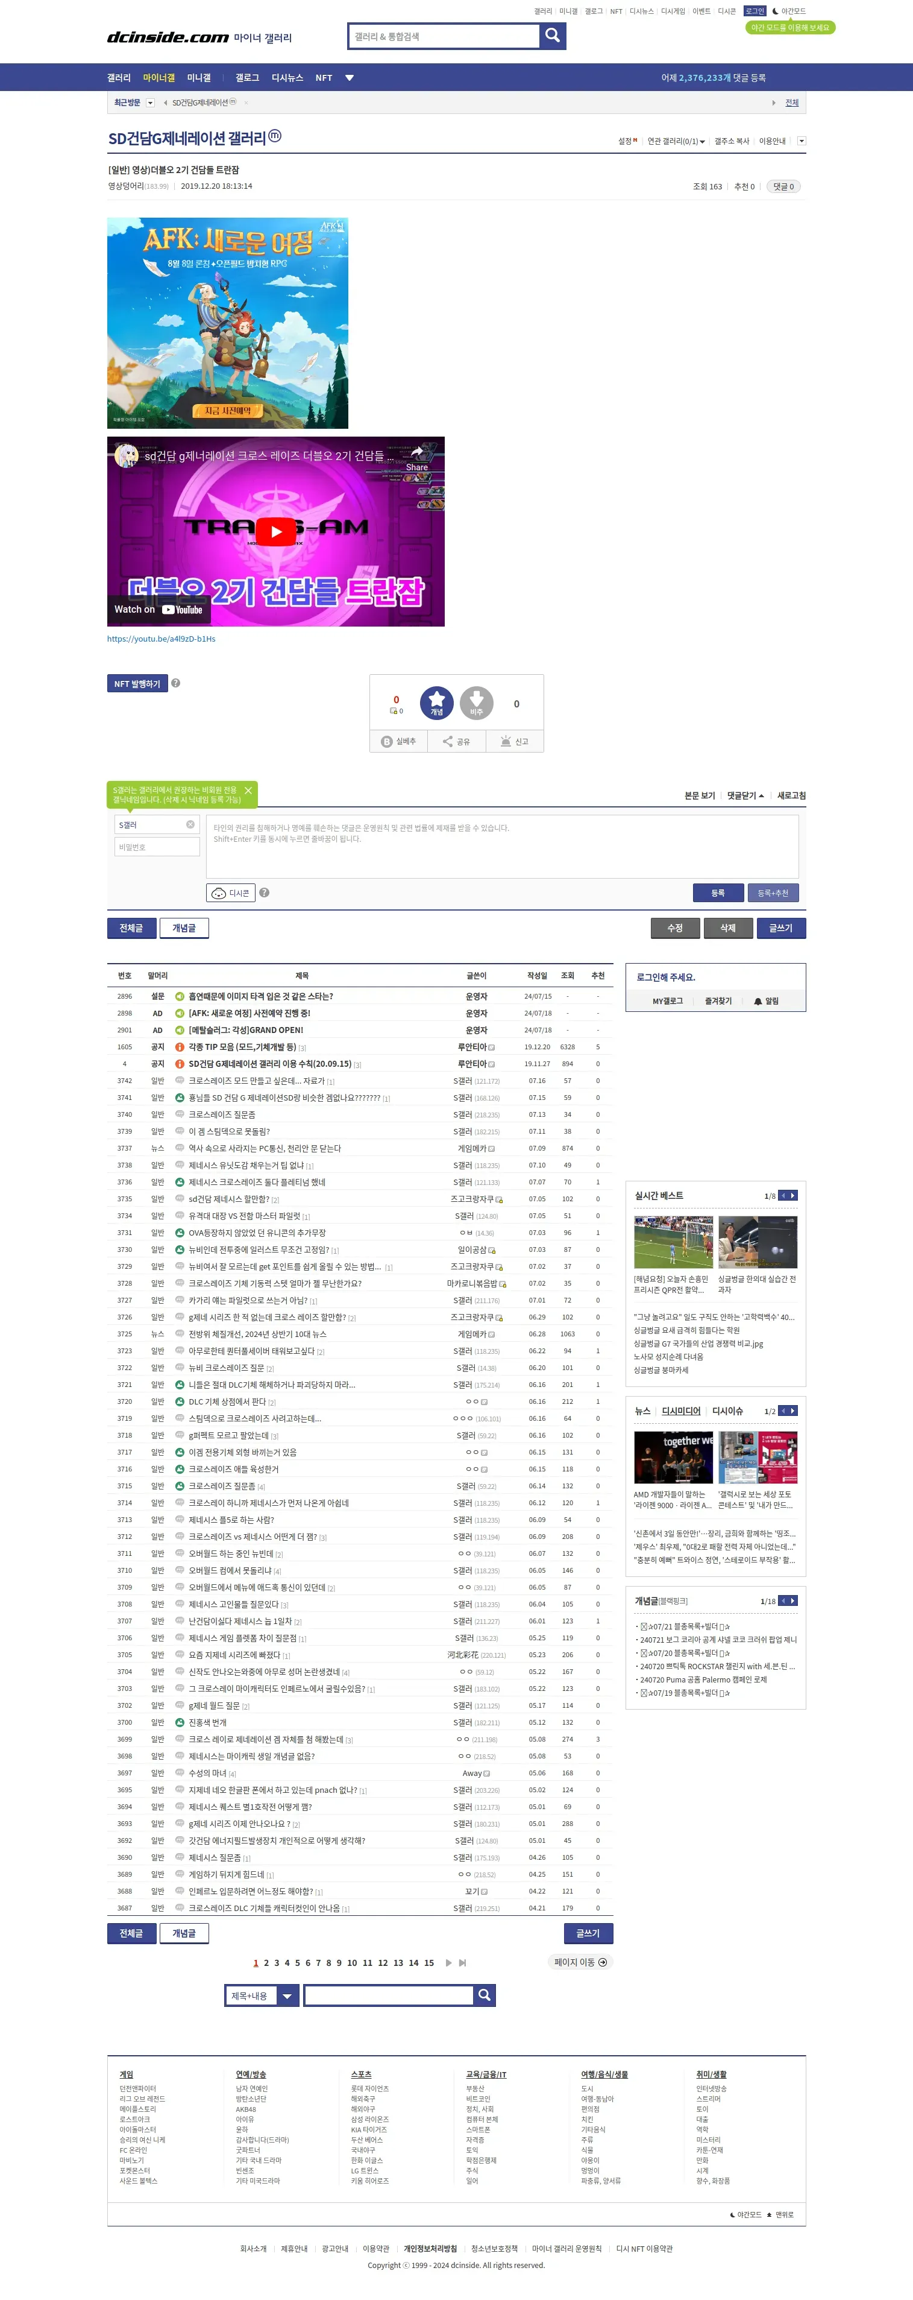Image resolution: width=913 pixels, height=2300 pixels.
Task: Select the 갤러리 tab in navigation bar
Action: point(119,78)
